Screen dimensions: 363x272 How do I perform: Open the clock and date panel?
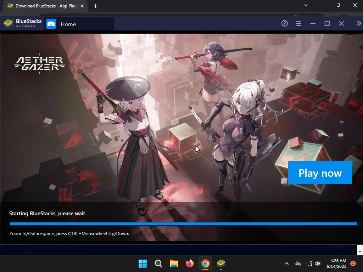[336, 263]
